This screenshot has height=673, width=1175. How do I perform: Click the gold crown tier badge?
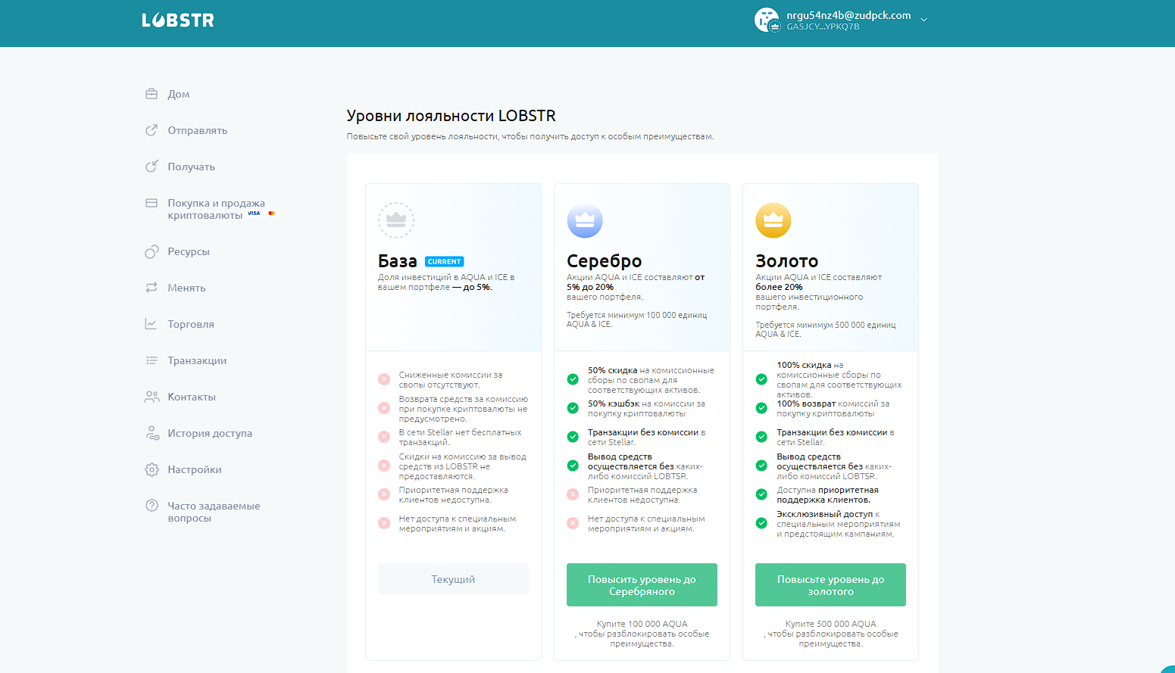click(773, 220)
